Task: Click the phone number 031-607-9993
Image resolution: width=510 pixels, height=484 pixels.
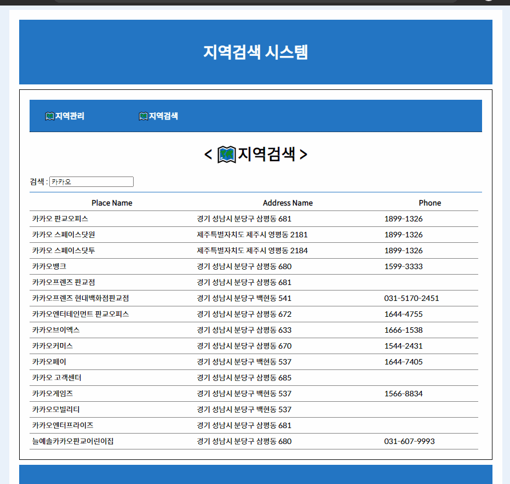Action: click(410, 441)
